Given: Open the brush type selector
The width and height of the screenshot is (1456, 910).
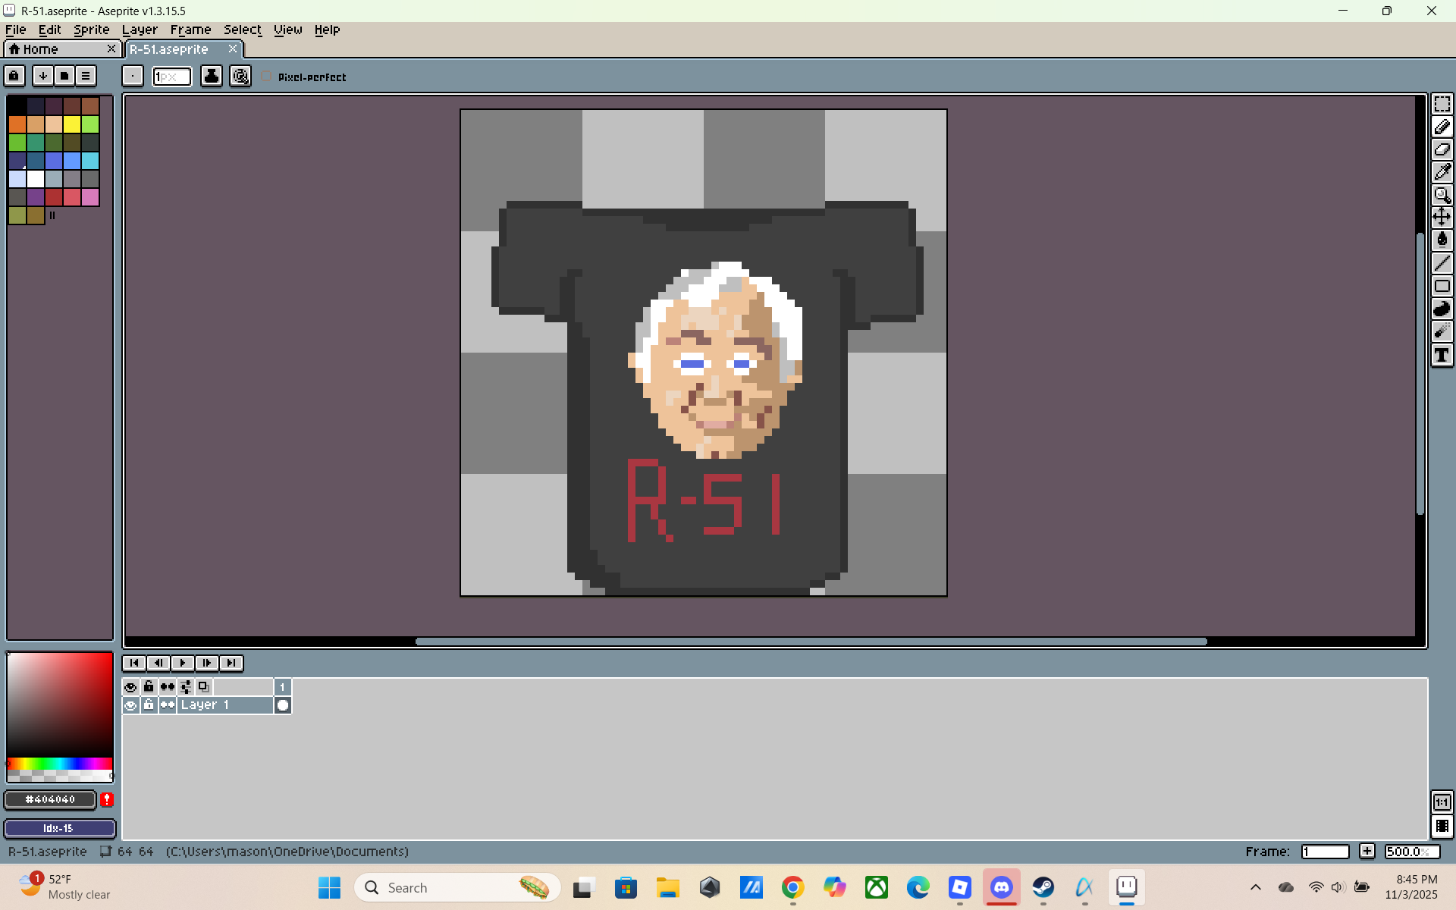Looking at the screenshot, I should point(133,76).
